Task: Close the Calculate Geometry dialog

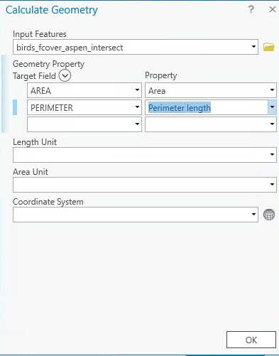Action: pos(273,9)
